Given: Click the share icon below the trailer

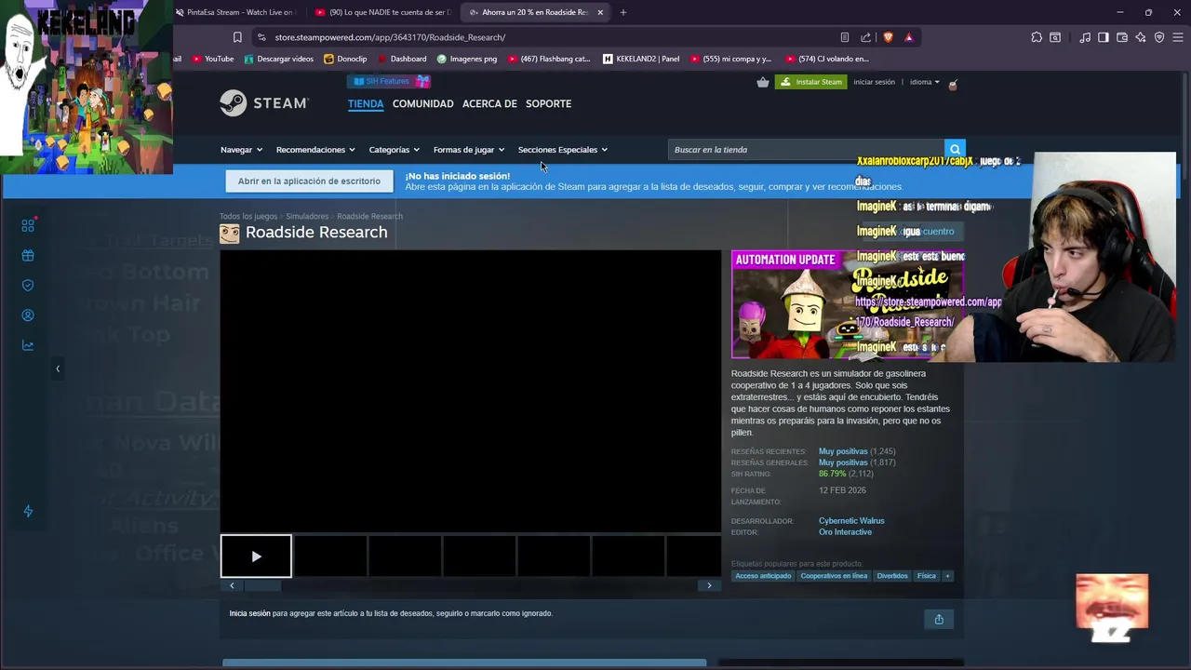Looking at the screenshot, I should click(x=939, y=619).
